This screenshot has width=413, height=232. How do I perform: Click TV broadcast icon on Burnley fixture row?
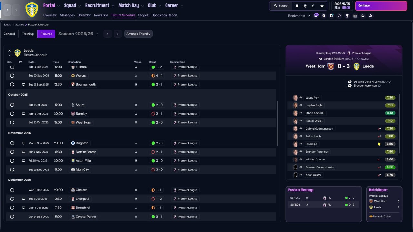pyautogui.click(x=24, y=114)
